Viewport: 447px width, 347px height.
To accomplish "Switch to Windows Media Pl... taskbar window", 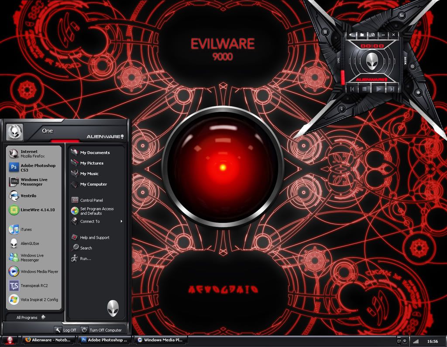I will point(161,340).
